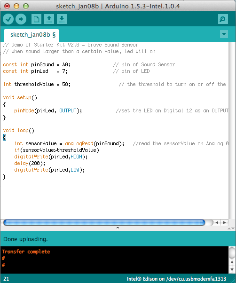Click the horizontal scrollbar thumb
This screenshot has height=283, width=236.
coord(104,222)
